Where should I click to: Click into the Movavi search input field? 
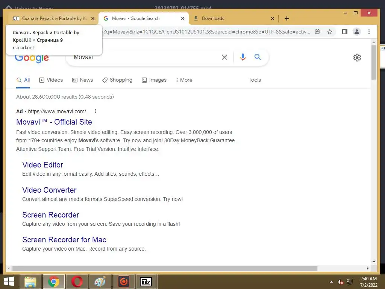point(145,57)
